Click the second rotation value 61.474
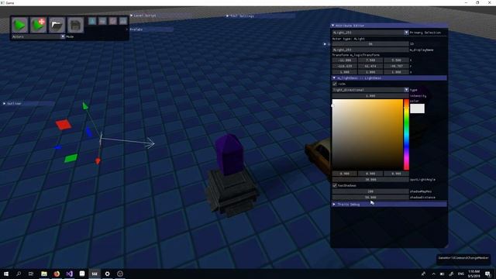Image resolution: width=496 pixels, height=279 pixels. coord(370,66)
